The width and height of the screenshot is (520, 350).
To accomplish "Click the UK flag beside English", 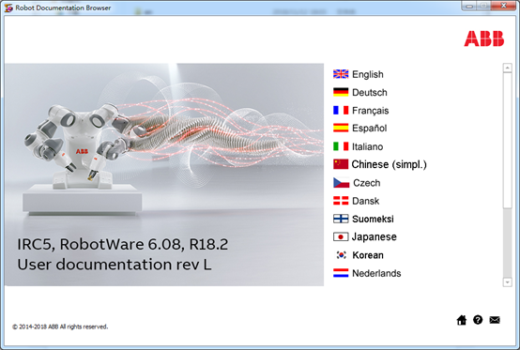I will [341, 74].
